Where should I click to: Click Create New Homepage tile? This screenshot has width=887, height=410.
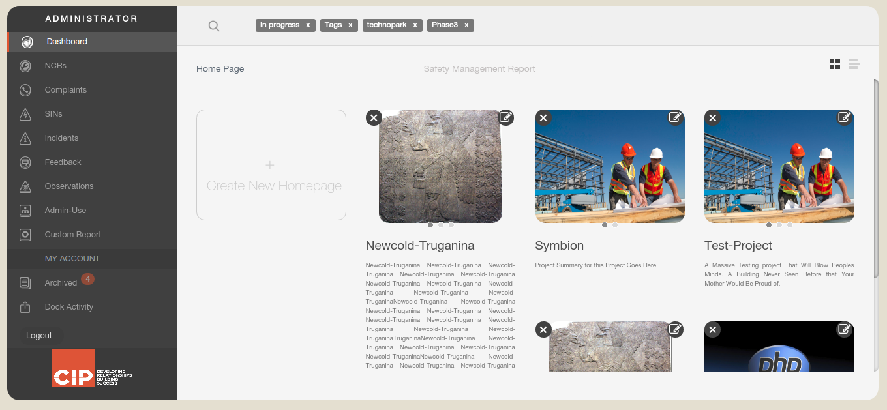271,165
